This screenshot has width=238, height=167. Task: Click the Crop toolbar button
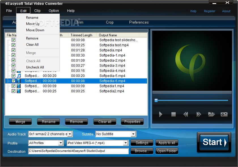coord(110,22)
